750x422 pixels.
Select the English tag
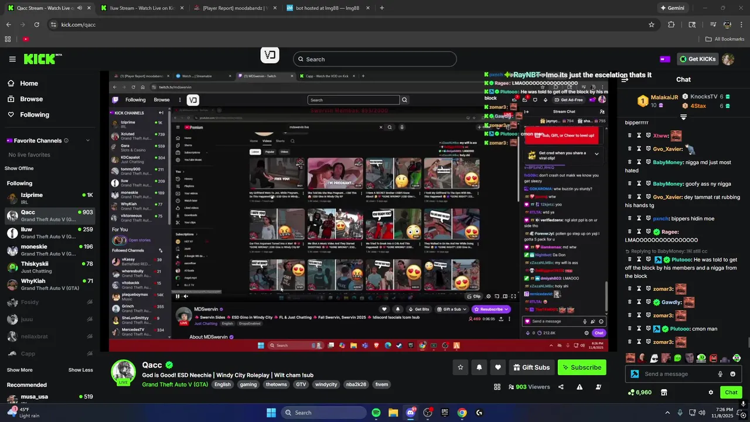click(x=222, y=384)
